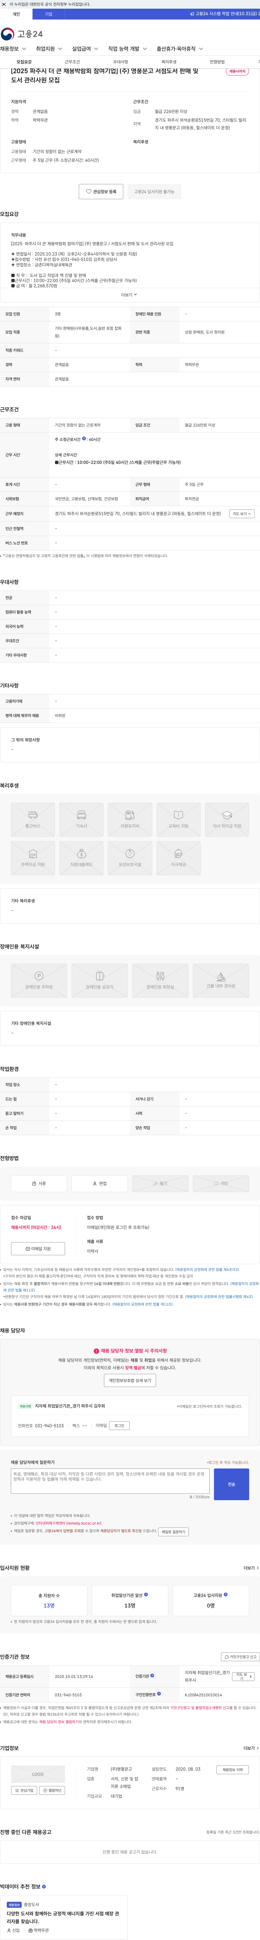Click the 장애인용 주차장 facility icon
This screenshot has width=260, height=1940.
click(x=39, y=980)
